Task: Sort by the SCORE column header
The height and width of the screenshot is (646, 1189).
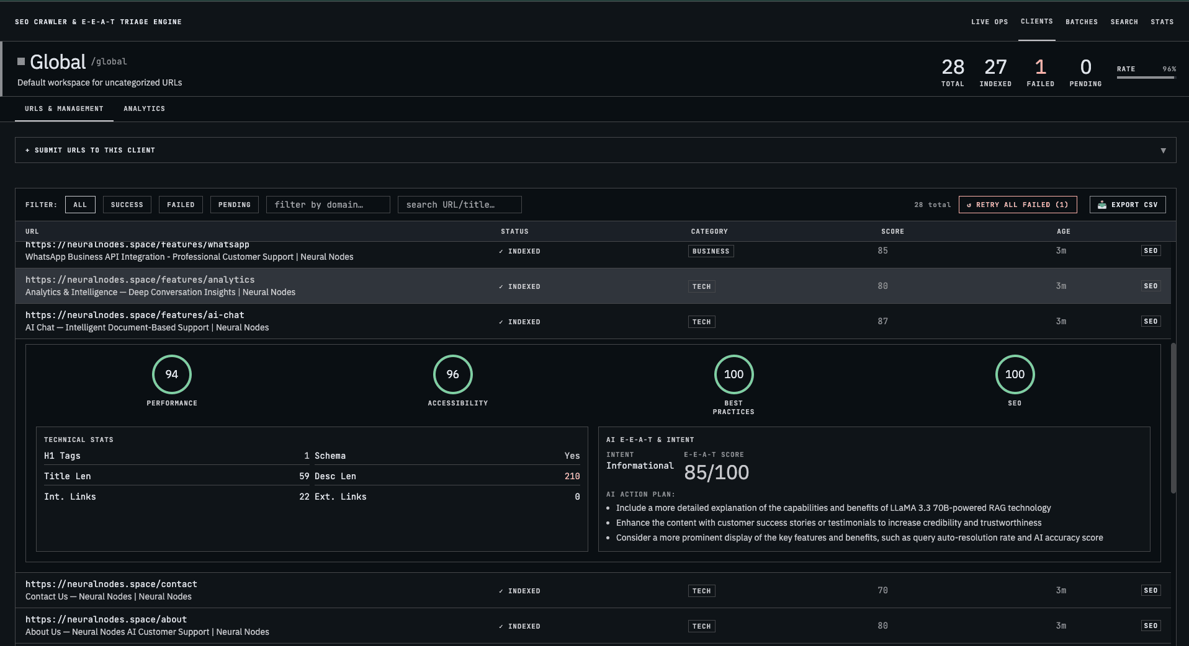Action: 892,231
